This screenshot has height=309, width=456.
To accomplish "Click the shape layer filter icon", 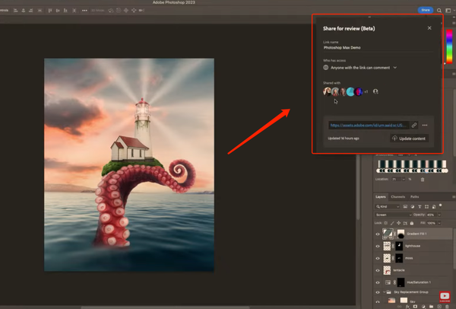I will click(426, 206).
